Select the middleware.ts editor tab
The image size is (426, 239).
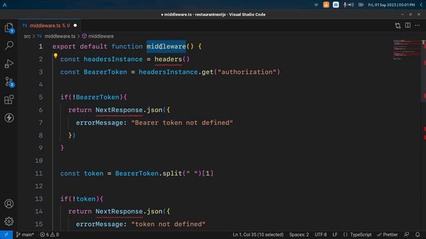(x=49, y=25)
